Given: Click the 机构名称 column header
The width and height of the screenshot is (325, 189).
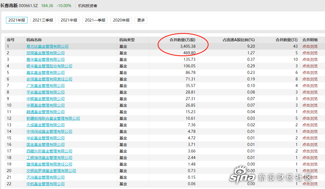Looking at the screenshot, I should click(34, 40).
